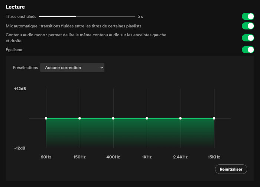Image resolution: width=260 pixels, height=187 pixels.
Task: Click the 1KHz frequency label
Action: tap(147, 157)
